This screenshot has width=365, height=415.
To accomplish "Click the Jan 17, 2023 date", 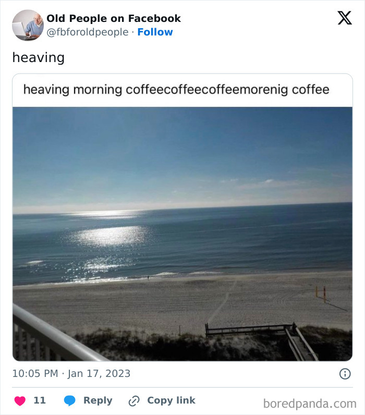I will click(x=100, y=374).
